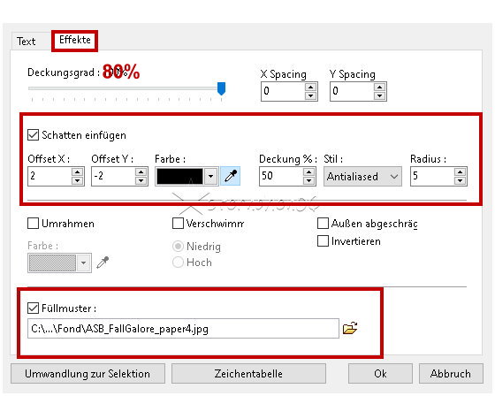Switch to the Text tab
Screen dimensions: 495x396
(27, 42)
